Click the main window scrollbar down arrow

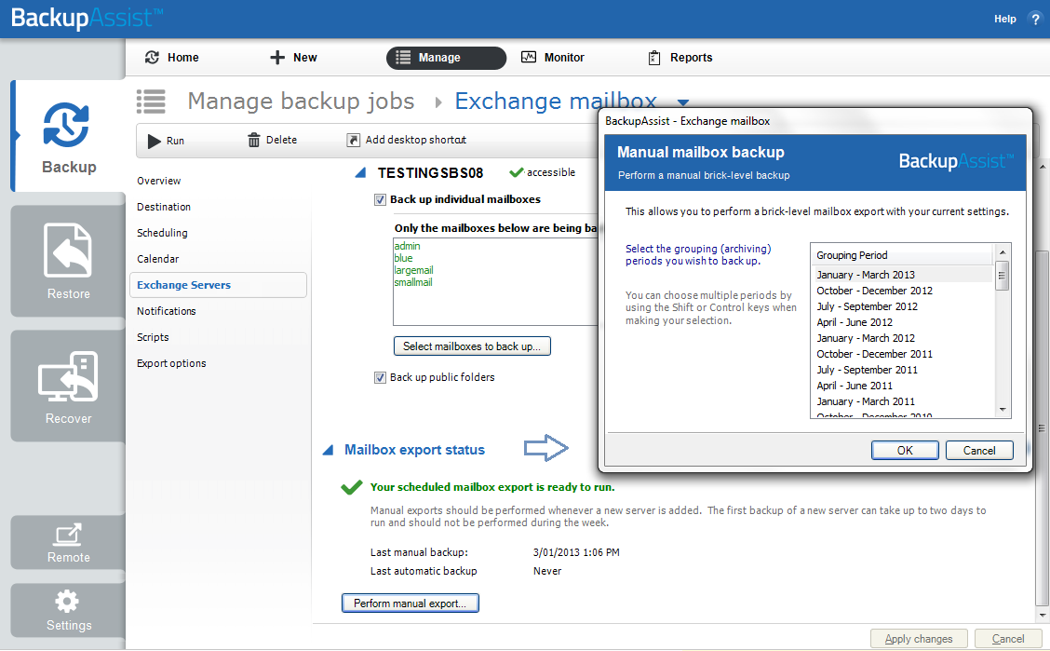coord(1042,615)
